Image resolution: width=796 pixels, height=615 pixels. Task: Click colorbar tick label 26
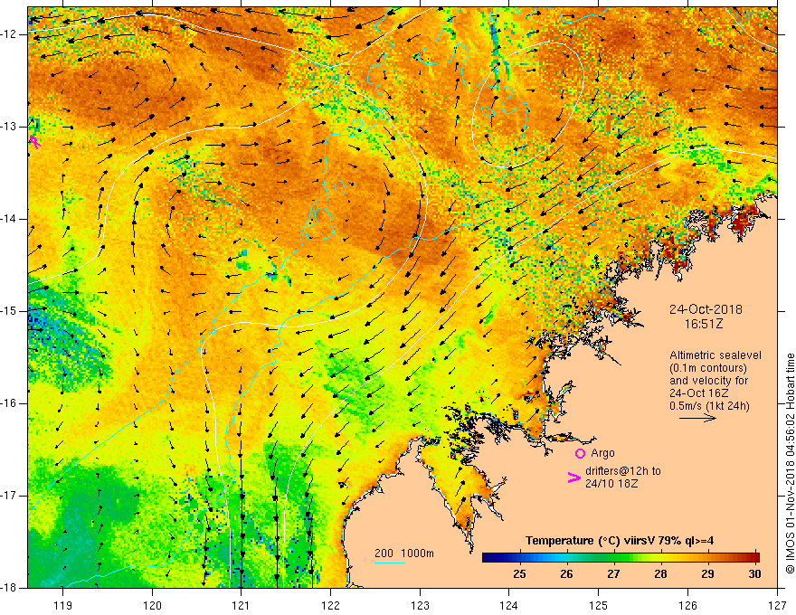[x=566, y=574]
